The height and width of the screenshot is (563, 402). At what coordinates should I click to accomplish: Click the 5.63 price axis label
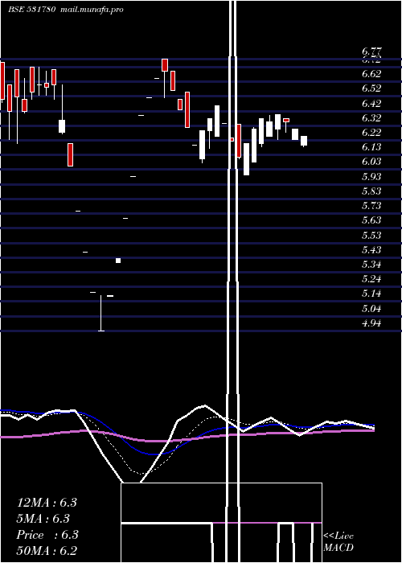[x=371, y=220]
